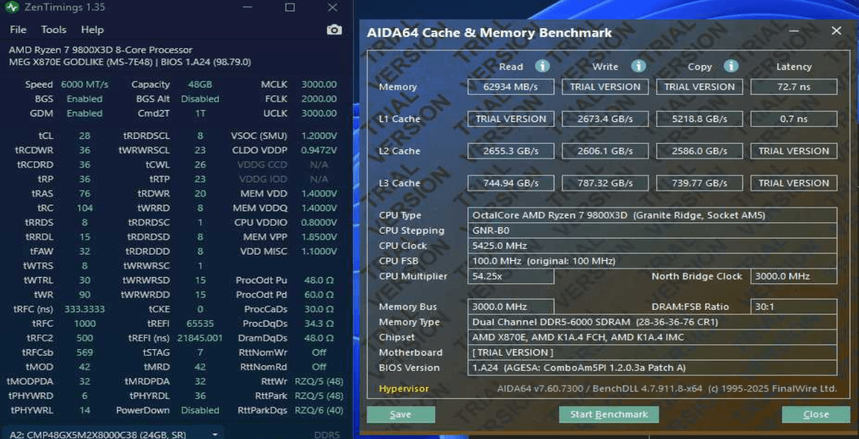The height and width of the screenshot is (439, 859).
Task: Click the AMD Ryzen 7 9800X3D processor text
Action: 100,50
